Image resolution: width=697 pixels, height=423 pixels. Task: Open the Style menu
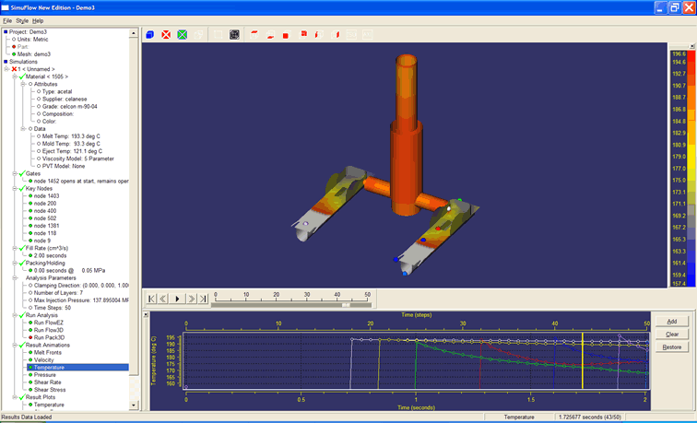22,19
